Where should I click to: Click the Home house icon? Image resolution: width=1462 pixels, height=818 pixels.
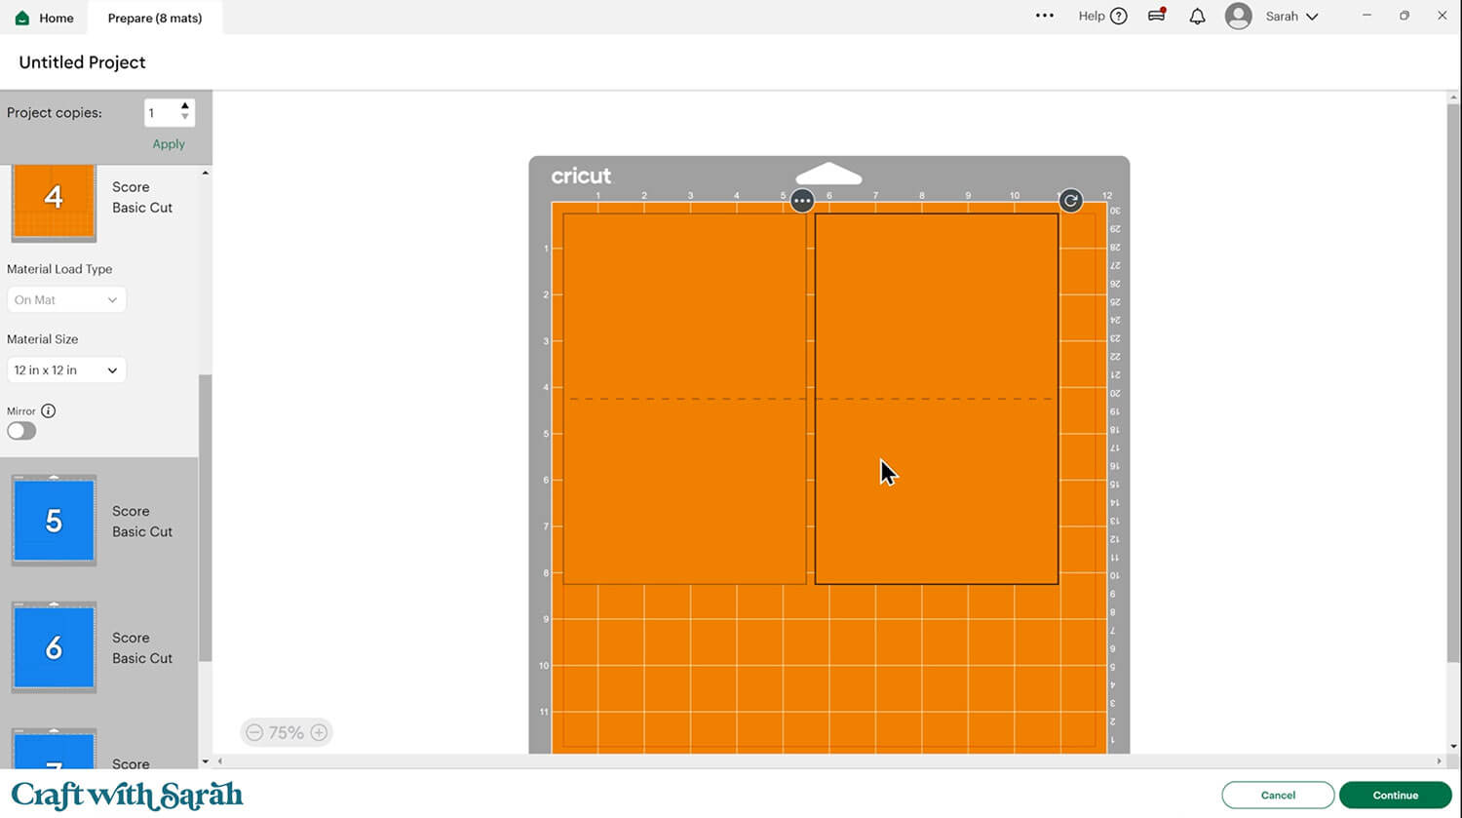[x=22, y=18]
